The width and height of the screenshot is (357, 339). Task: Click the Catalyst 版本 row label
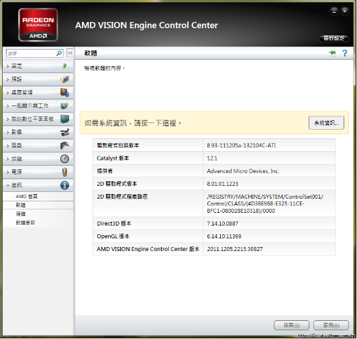click(x=113, y=158)
